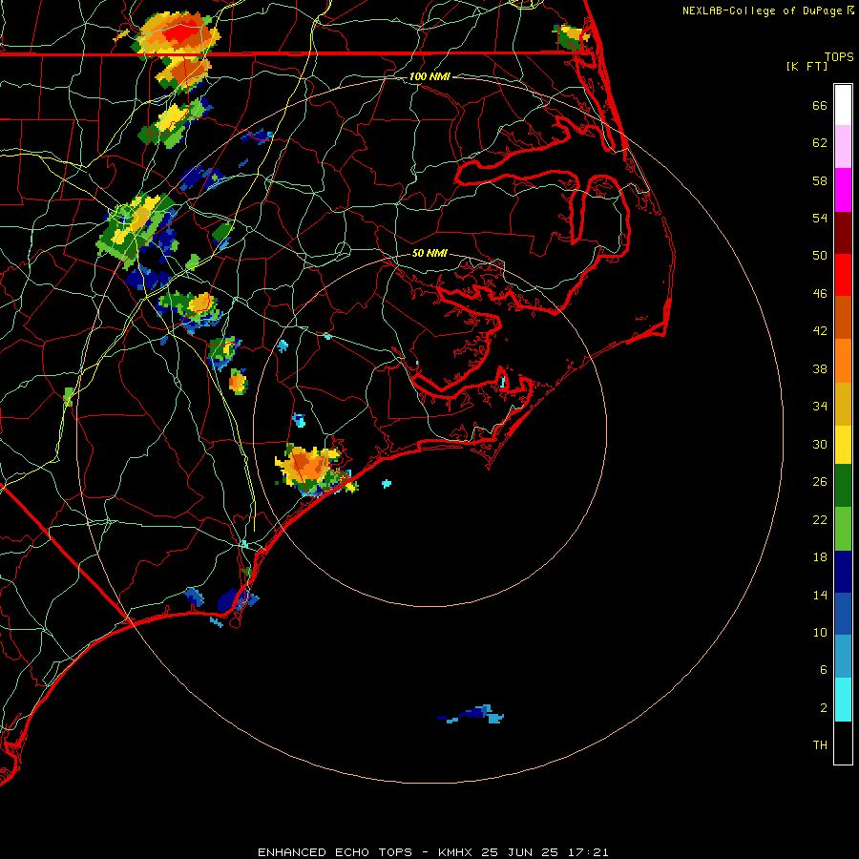Select the yellow legend swatch
The width and height of the screenshot is (859, 859).
pos(843,445)
